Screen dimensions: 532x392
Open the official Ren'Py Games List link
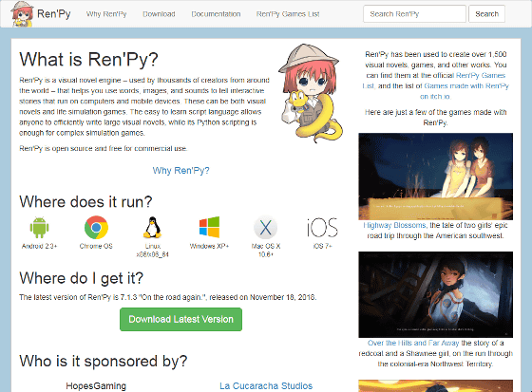(434, 81)
